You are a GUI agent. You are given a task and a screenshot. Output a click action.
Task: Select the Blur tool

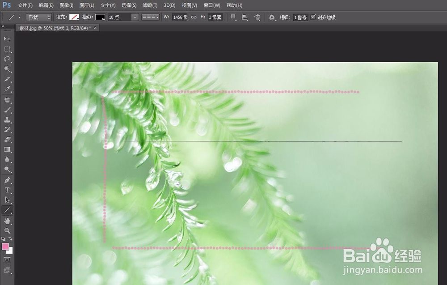click(x=7, y=159)
